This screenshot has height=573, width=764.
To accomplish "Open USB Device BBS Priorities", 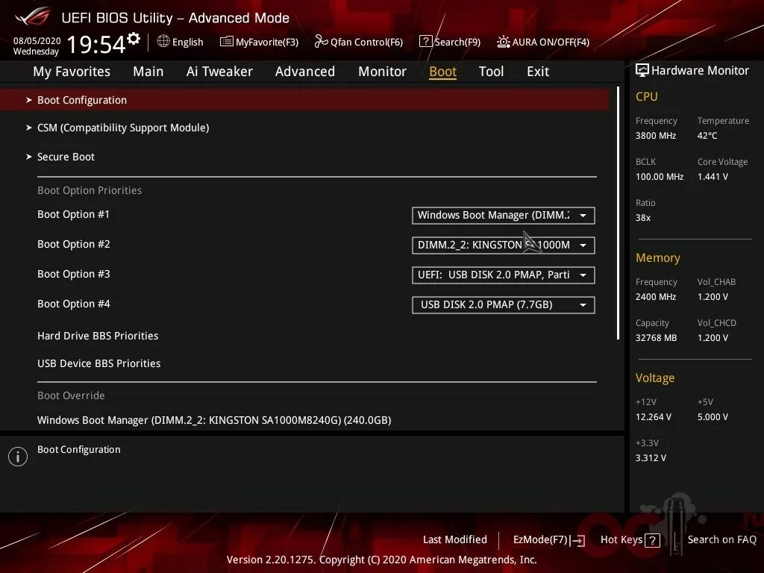I will coord(99,363).
